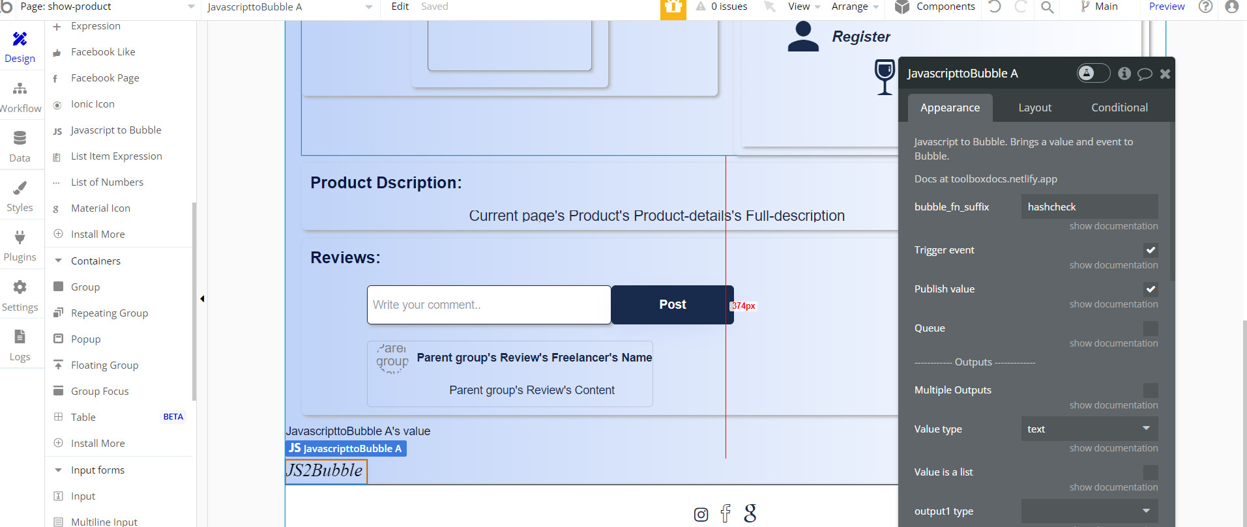The width and height of the screenshot is (1247, 527).
Task: Click the Facebook icon in footer
Action: tap(726, 513)
